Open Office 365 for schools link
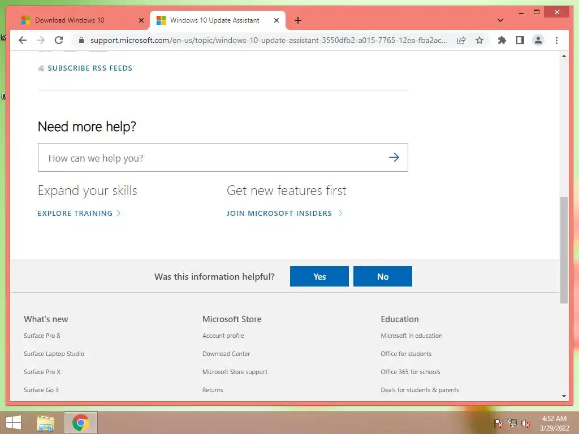This screenshot has width=579, height=434. (411, 372)
